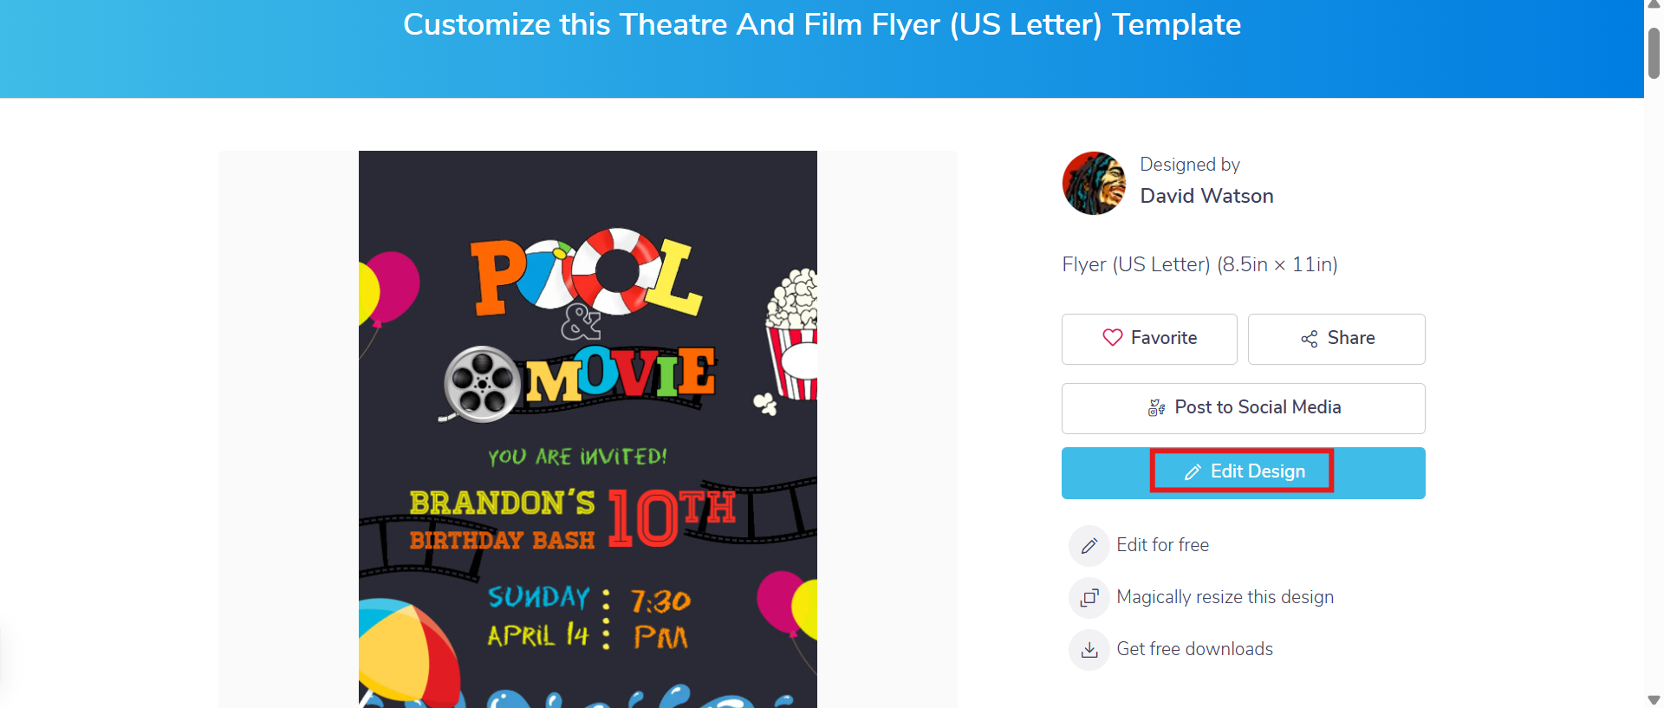Image resolution: width=1664 pixels, height=708 pixels.
Task: Click the round pencil icon for Edit for free
Action: (x=1089, y=546)
